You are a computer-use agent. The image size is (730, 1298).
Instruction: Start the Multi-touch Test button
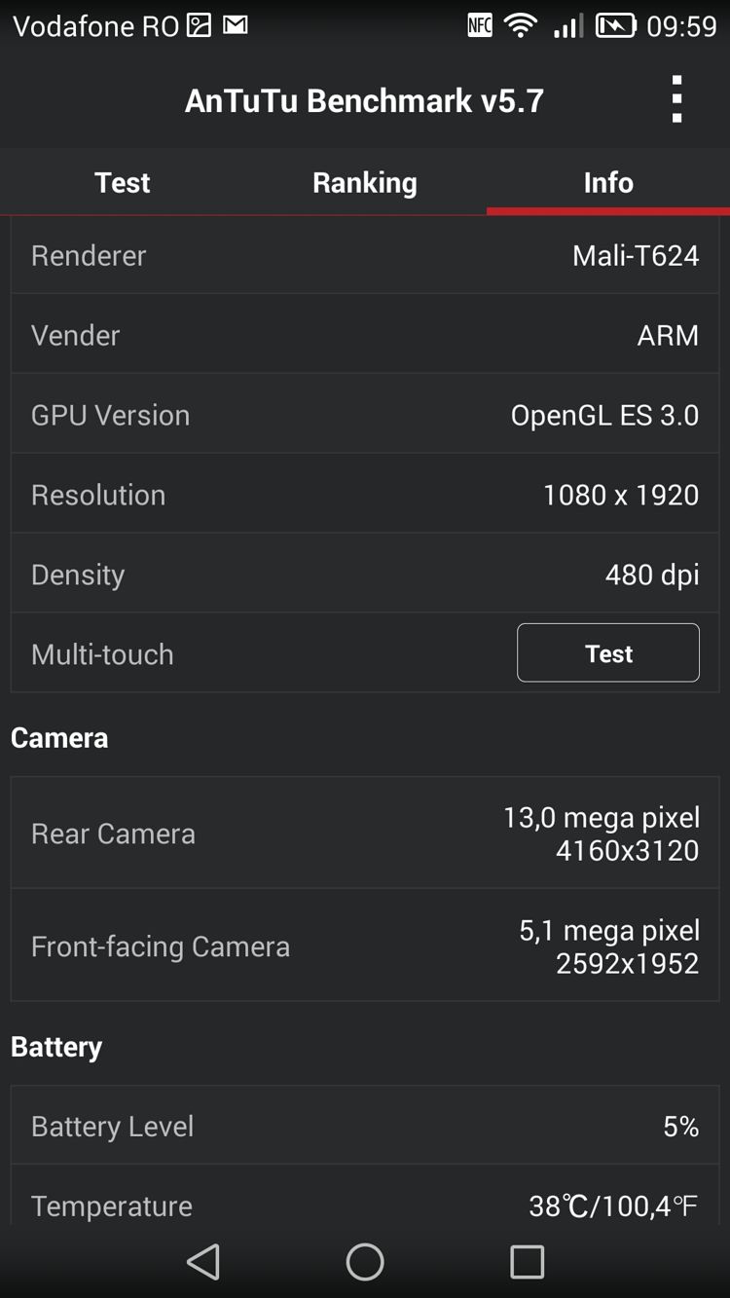[608, 653]
